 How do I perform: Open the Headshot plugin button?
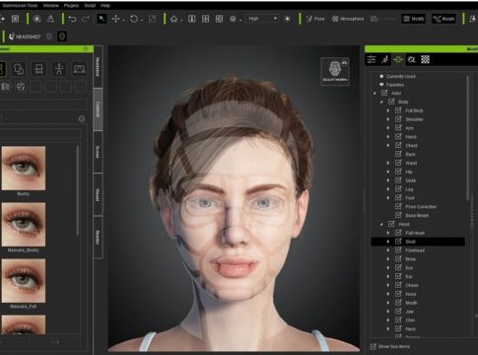pos(25,36)
